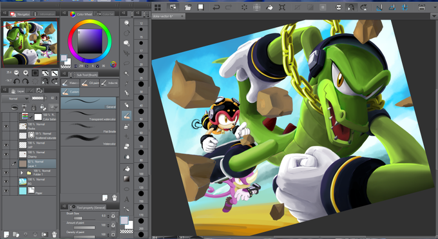
Task: Collapse the Color Wheel panel with its arrow
Action: [64, 13]
